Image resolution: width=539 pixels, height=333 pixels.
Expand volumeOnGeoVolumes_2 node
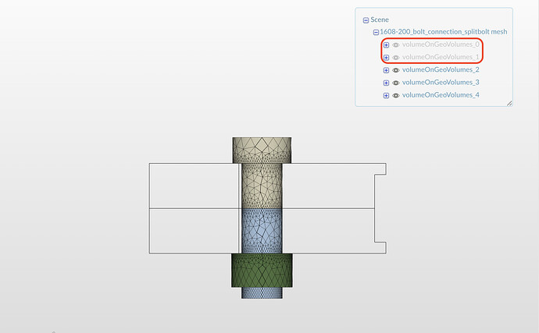click(386, 70)
